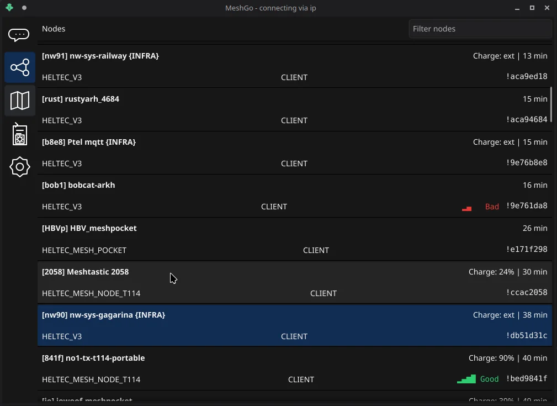Select node [2058] Meshtastic 2058

pos(295,282)
